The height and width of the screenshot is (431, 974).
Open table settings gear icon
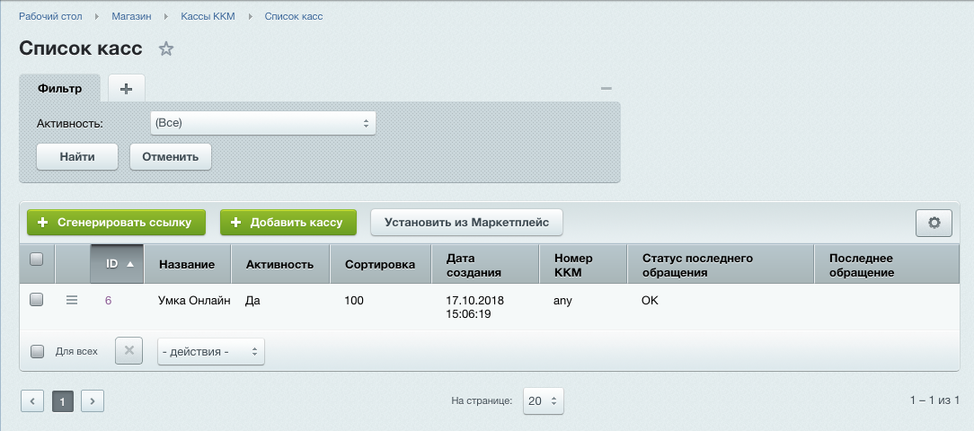click(934, 223)
